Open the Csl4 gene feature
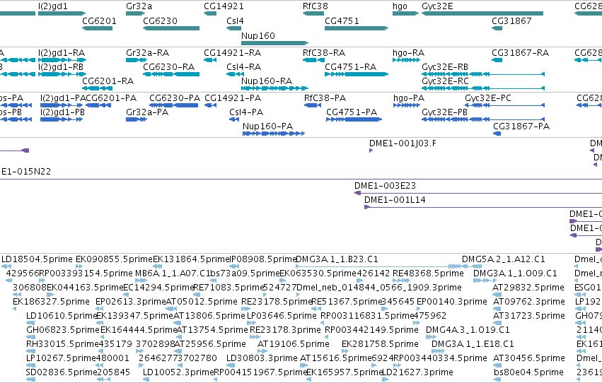The height and width of the screenshot is (383, 602). pos(234,28)
